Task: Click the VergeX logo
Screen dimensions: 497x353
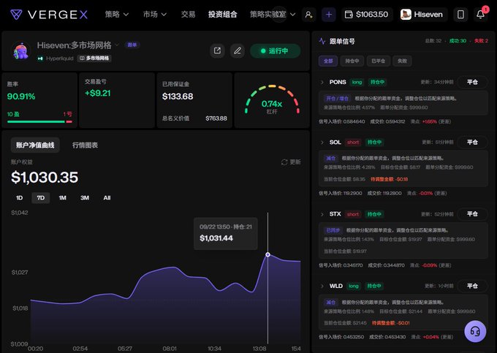Action: point(49,15)
